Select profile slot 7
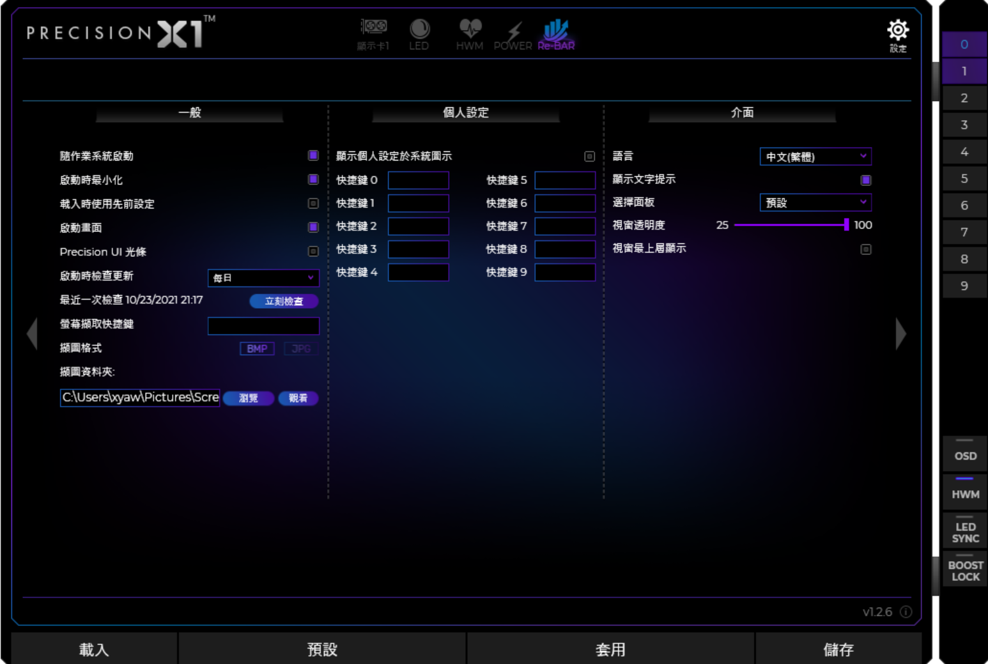Screen dimensions: 988x664 coord(964,232)
